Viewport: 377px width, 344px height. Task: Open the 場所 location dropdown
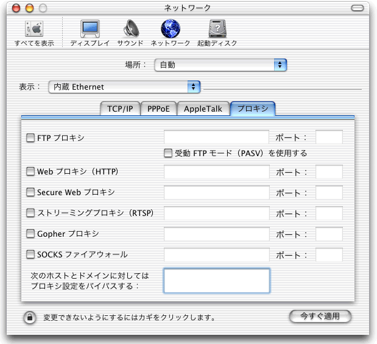(x=220, y=65)
